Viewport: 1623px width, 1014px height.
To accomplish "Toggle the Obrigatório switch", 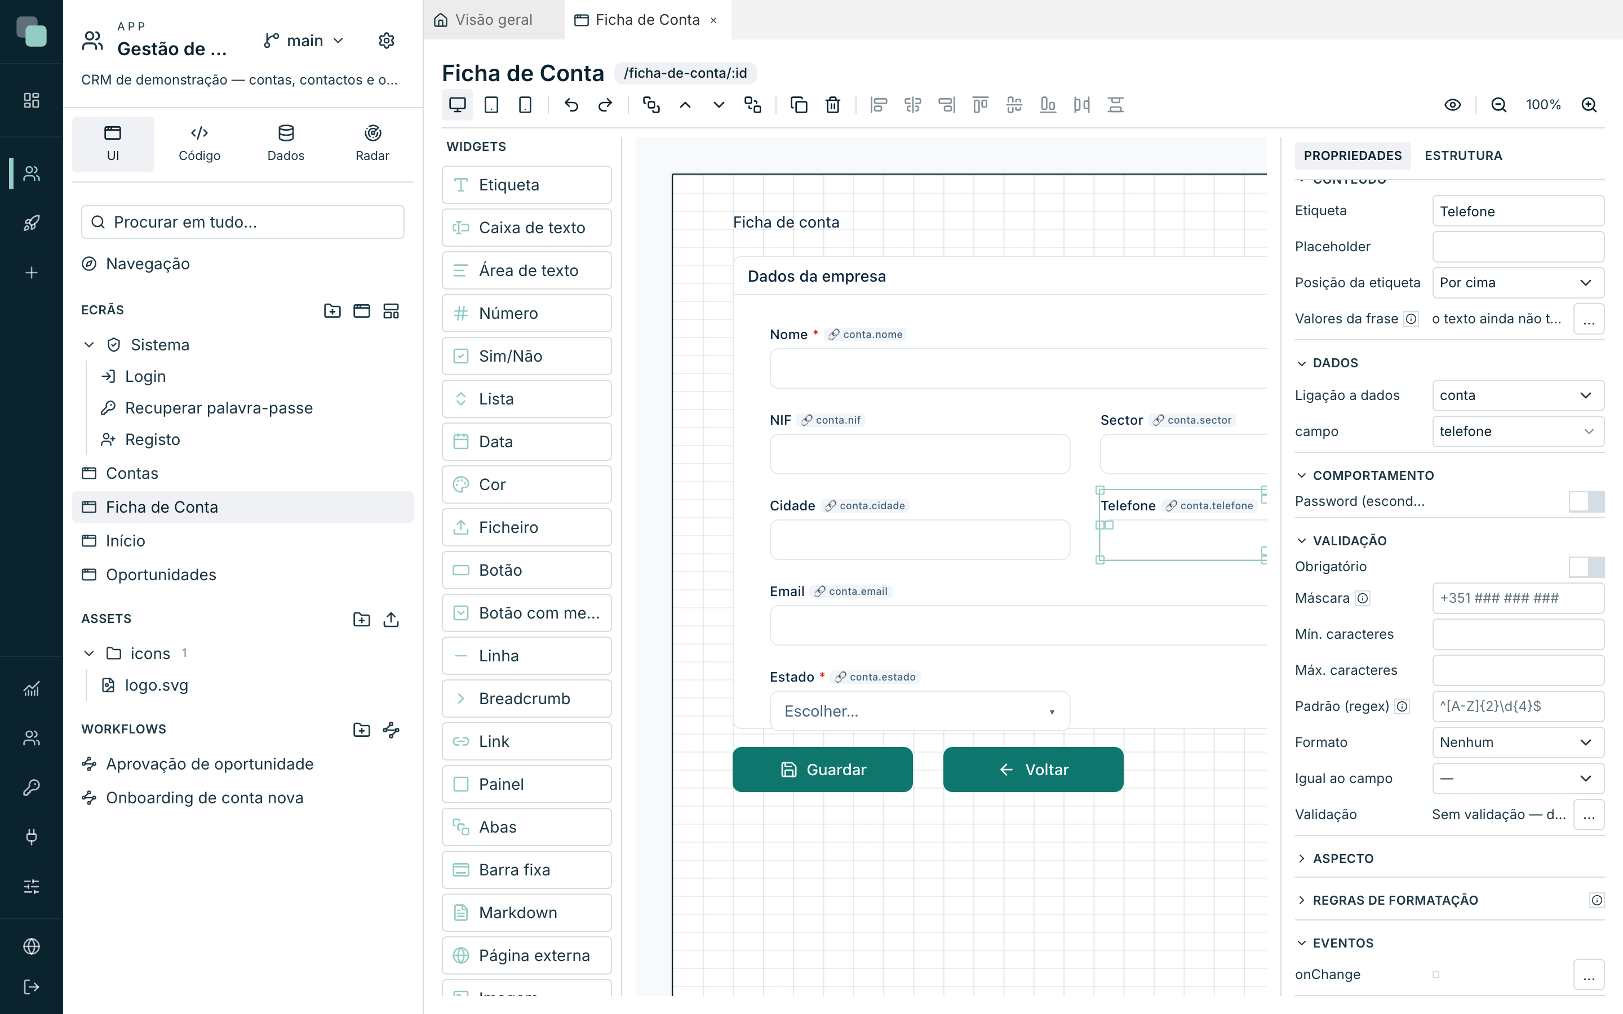I will tap(1586, 567).
